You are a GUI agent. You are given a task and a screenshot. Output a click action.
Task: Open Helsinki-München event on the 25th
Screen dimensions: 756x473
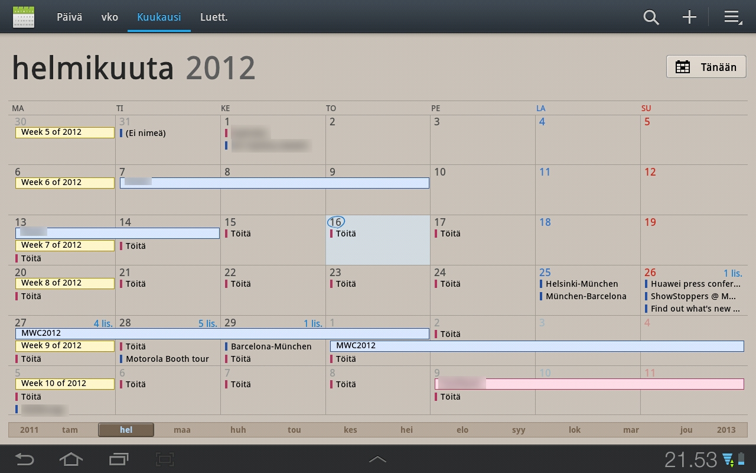(581, 284)
